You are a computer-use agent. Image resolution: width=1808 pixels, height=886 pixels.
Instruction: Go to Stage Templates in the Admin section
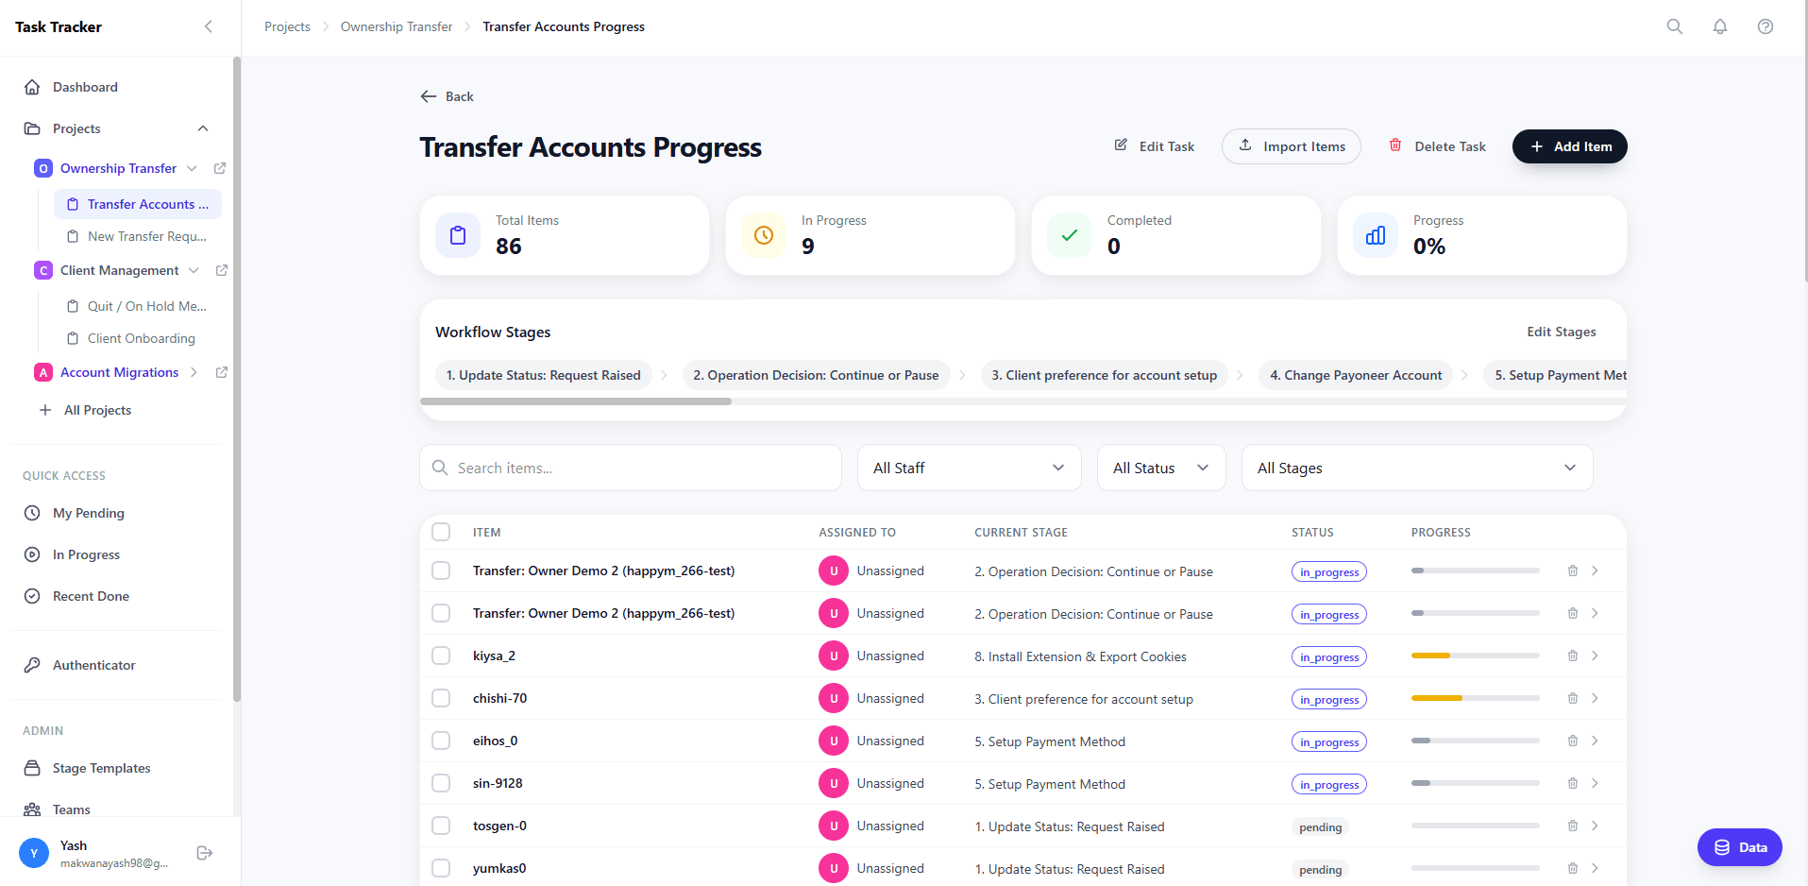[x=101, y=768]
